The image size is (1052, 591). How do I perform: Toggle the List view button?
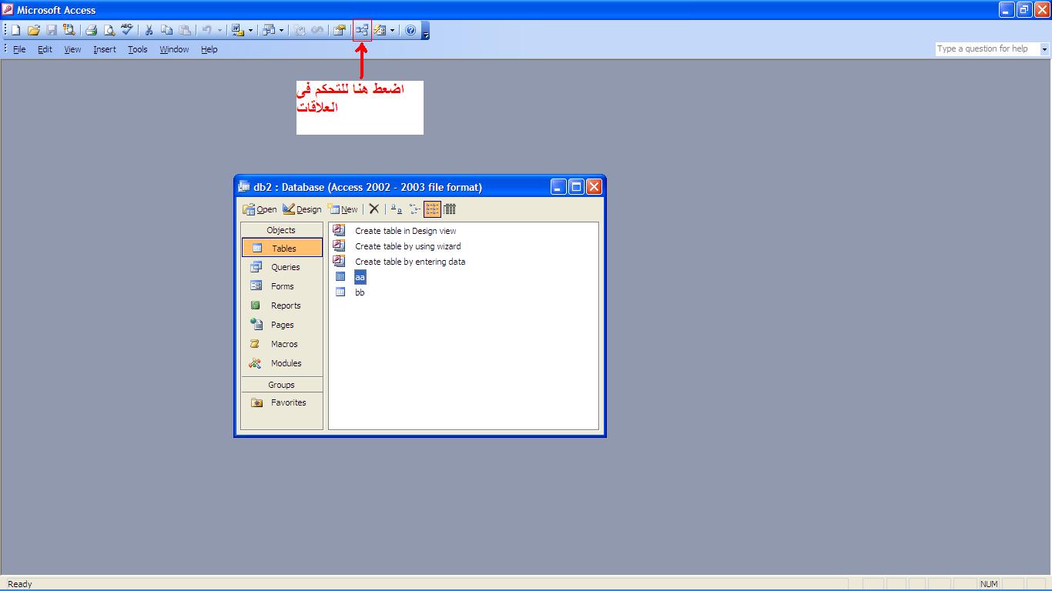click(432, 209)
